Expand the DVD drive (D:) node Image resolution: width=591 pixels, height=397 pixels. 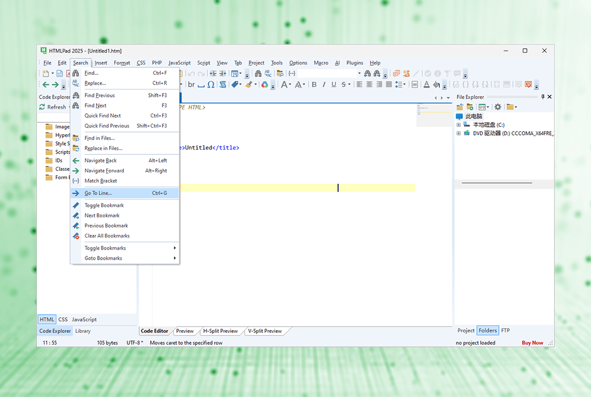459,133
